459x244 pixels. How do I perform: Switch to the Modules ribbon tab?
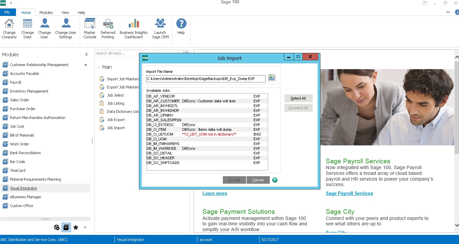(46, 13)
